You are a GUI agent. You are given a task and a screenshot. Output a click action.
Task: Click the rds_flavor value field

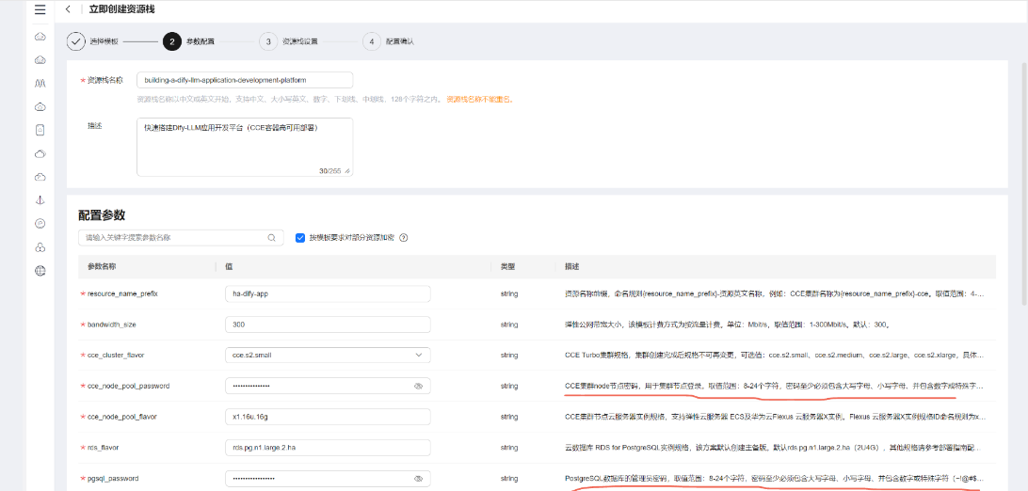[328, 447]
